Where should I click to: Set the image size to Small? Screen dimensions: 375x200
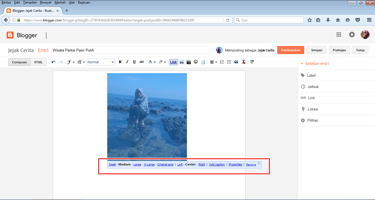point(112,165)
